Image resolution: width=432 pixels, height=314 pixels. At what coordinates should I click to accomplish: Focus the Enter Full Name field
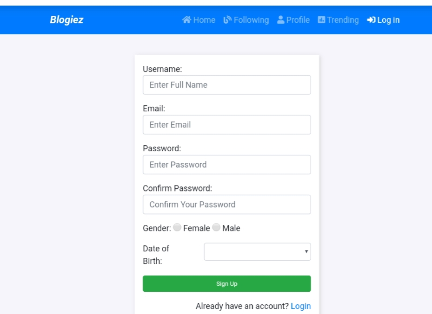(227, 85)
